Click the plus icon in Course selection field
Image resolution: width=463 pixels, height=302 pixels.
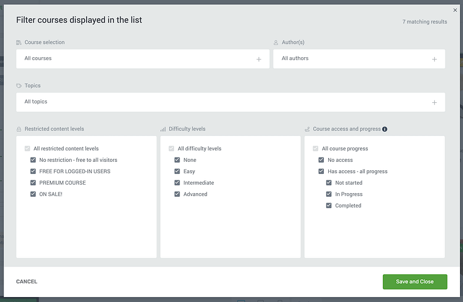point(259,60)
